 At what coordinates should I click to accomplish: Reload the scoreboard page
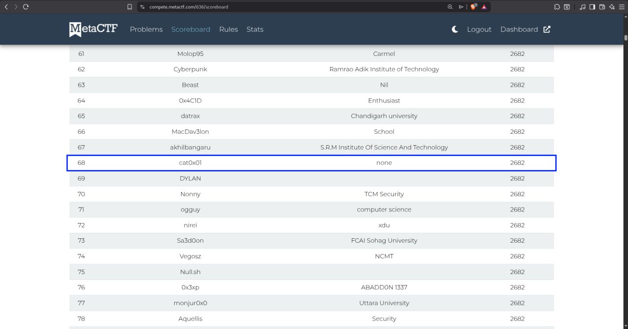26,7
